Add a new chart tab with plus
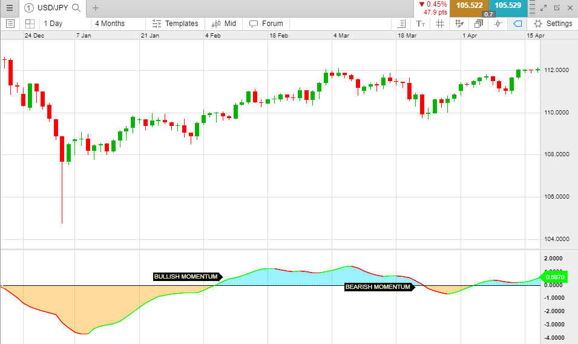This screenshot has width=578, height=344. tap(96, 8)
